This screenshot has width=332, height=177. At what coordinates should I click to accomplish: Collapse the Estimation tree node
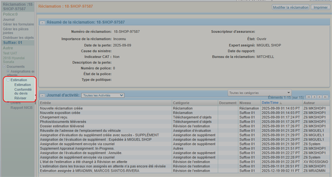8,80
